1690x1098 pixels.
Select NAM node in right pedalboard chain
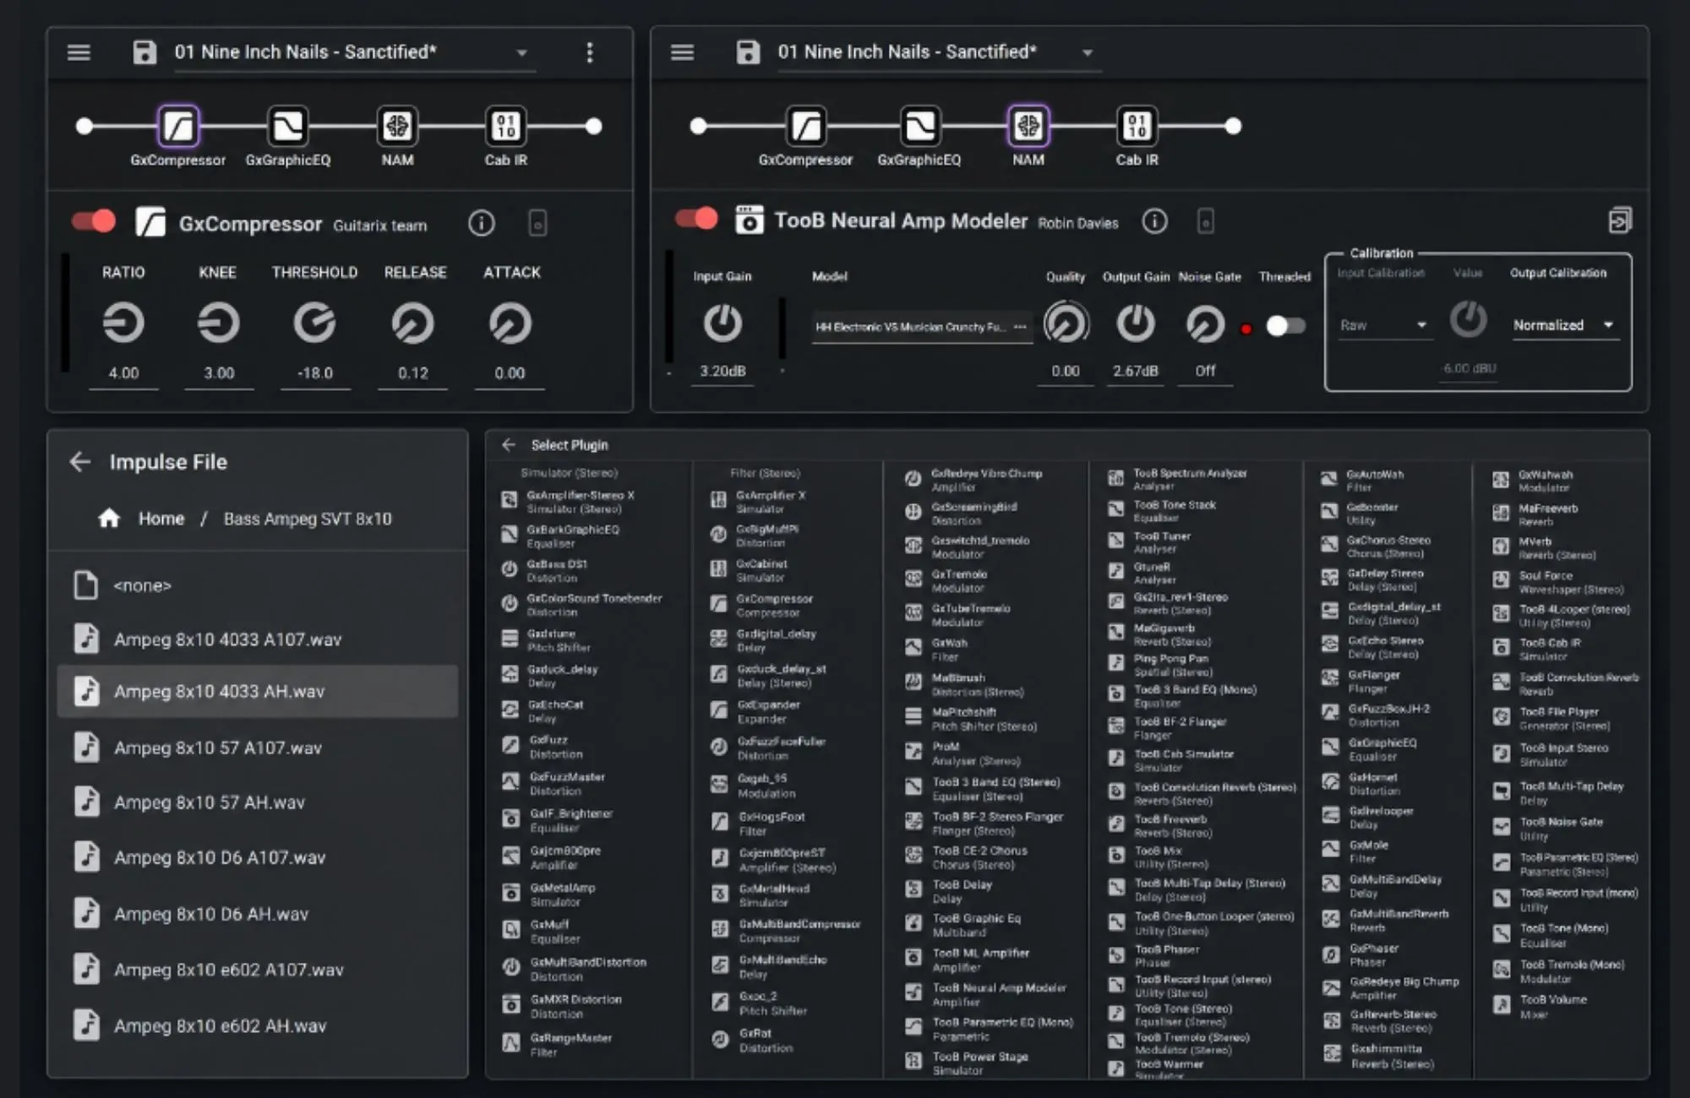click(1028, 127)
